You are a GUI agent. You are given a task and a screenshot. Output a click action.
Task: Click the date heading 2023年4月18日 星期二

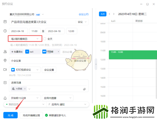coord(132,14)
